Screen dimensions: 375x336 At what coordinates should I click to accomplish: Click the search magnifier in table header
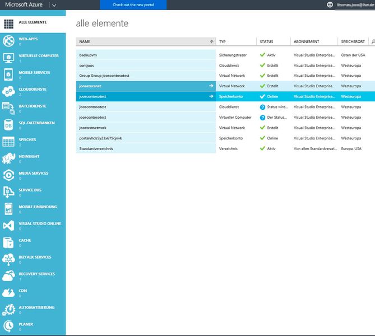[373, 41]
